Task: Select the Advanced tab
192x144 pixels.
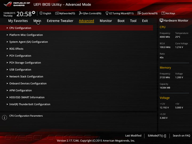Action: pos(86,21)
